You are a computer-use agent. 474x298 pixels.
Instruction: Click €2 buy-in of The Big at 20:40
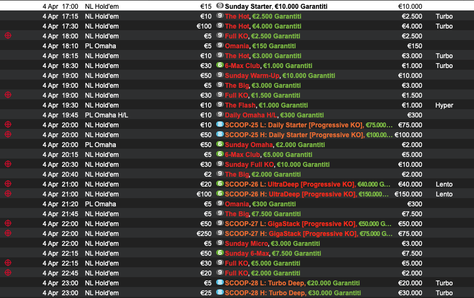[x=208, y=175]
